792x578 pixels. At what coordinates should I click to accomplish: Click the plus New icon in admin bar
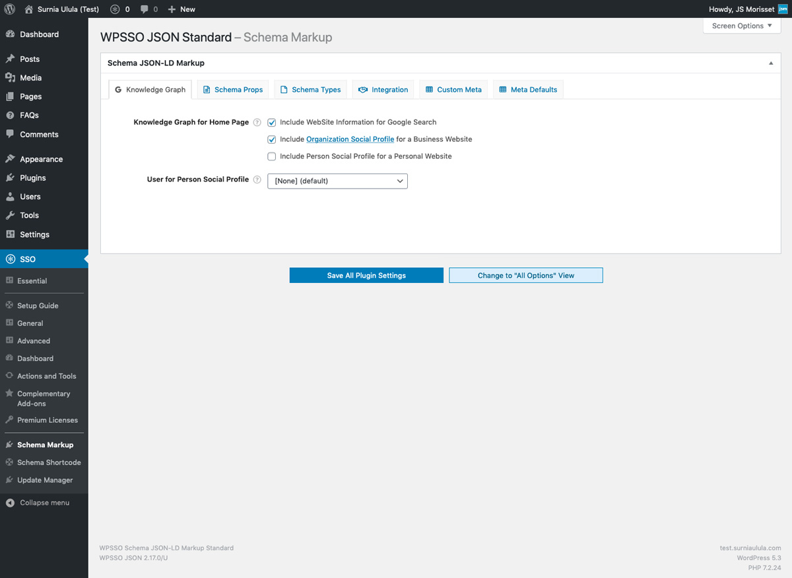point(172,9)
